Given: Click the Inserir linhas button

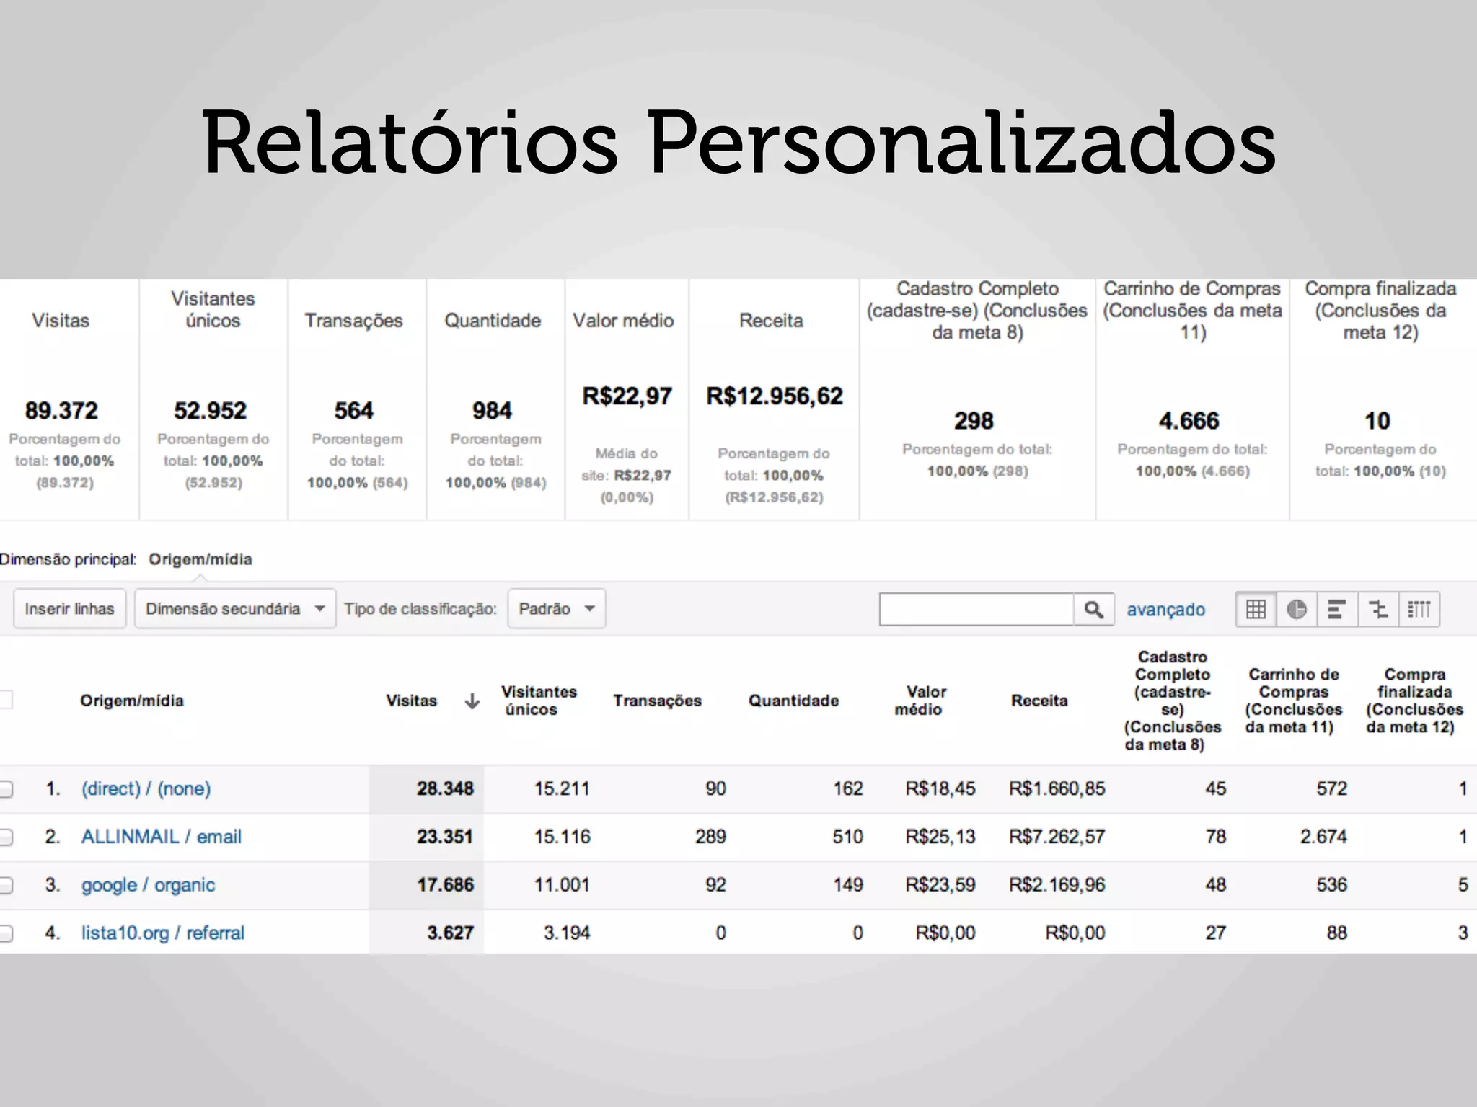Looking at the screenshot, I should (69, 609).
